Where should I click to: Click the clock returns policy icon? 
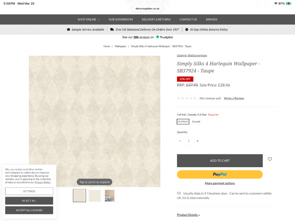pos(187,30)
